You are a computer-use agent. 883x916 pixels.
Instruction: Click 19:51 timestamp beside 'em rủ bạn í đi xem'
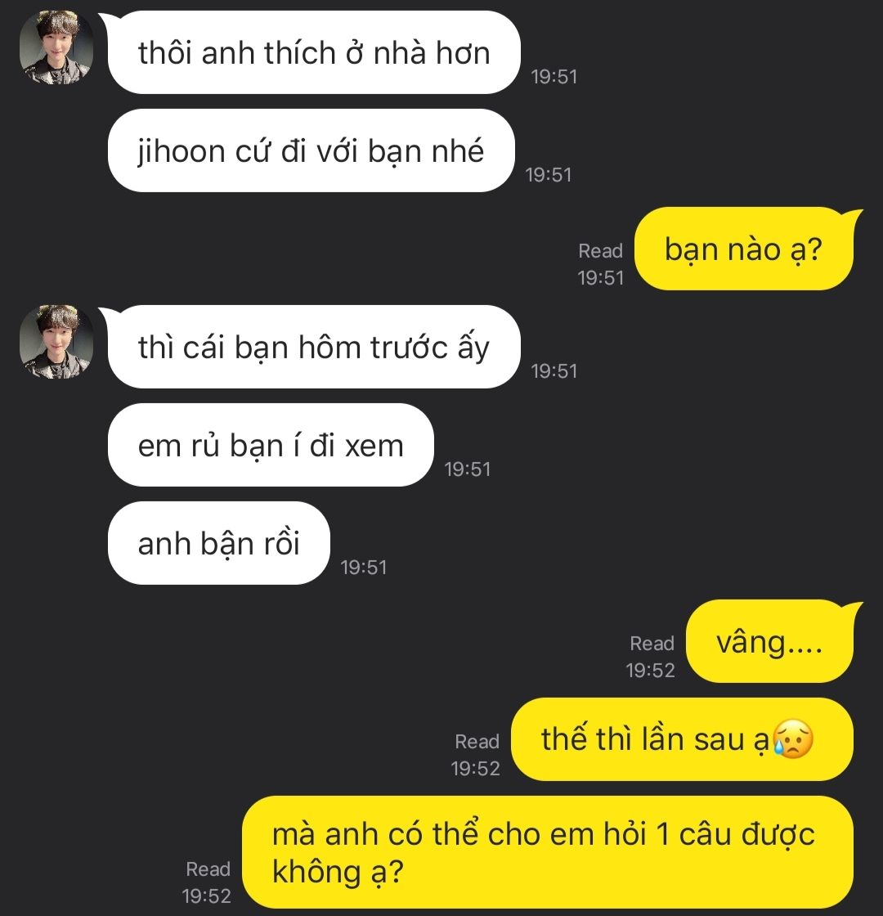(x=467, y=469)
